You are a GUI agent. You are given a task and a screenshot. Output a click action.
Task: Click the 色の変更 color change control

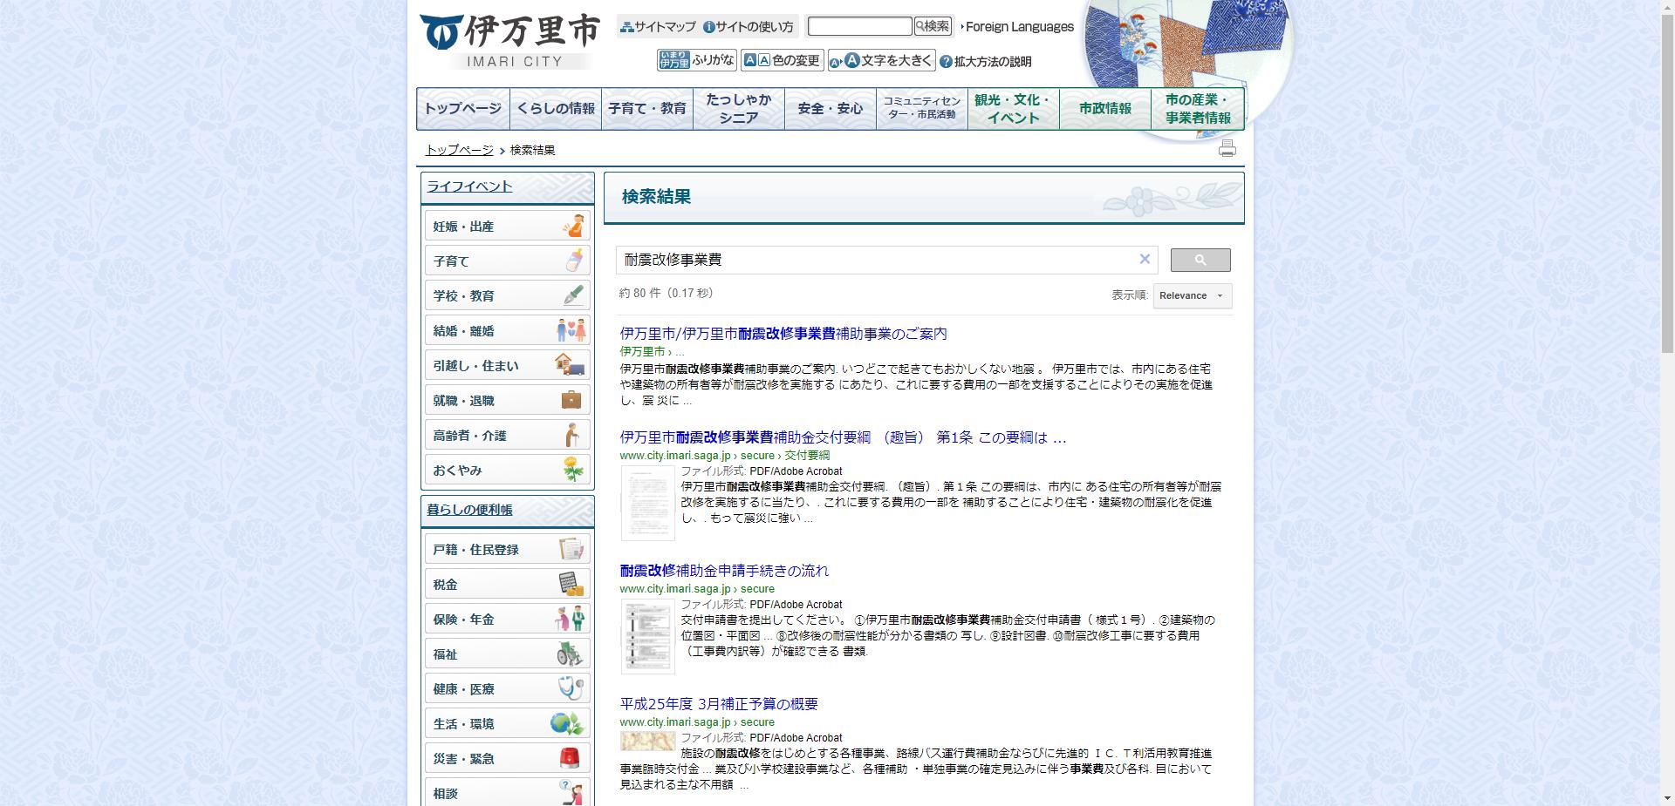[x=783, y=60]
